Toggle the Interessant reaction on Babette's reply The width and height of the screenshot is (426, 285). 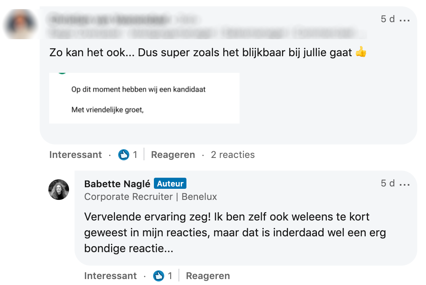point(110,276)
